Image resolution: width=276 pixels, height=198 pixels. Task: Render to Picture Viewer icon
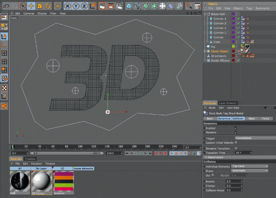[111, 6]
